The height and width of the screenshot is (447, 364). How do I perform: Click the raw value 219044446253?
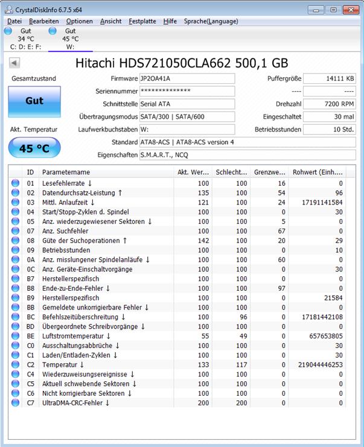coord(321,364)
